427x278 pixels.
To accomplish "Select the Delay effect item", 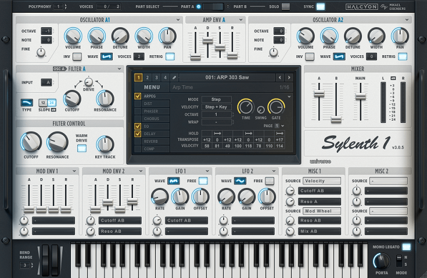I will 156,134.
